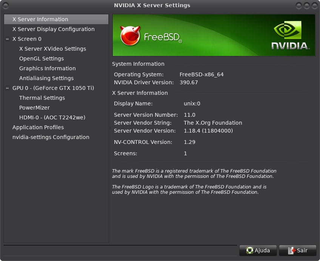Open X Server Display Configuration page
320x261 pixels.
[x=53, y=29]
